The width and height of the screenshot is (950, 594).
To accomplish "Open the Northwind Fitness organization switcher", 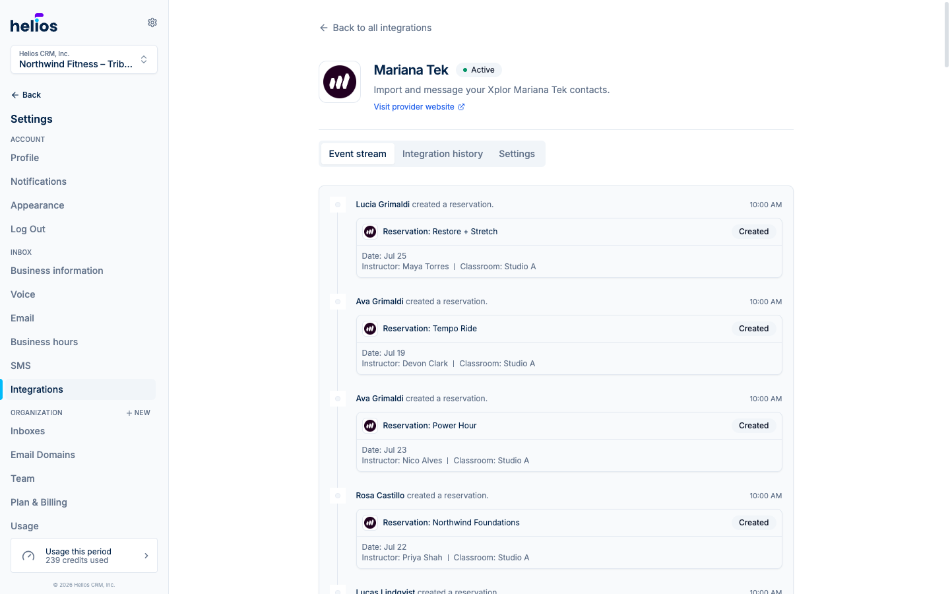I will 84,59.
